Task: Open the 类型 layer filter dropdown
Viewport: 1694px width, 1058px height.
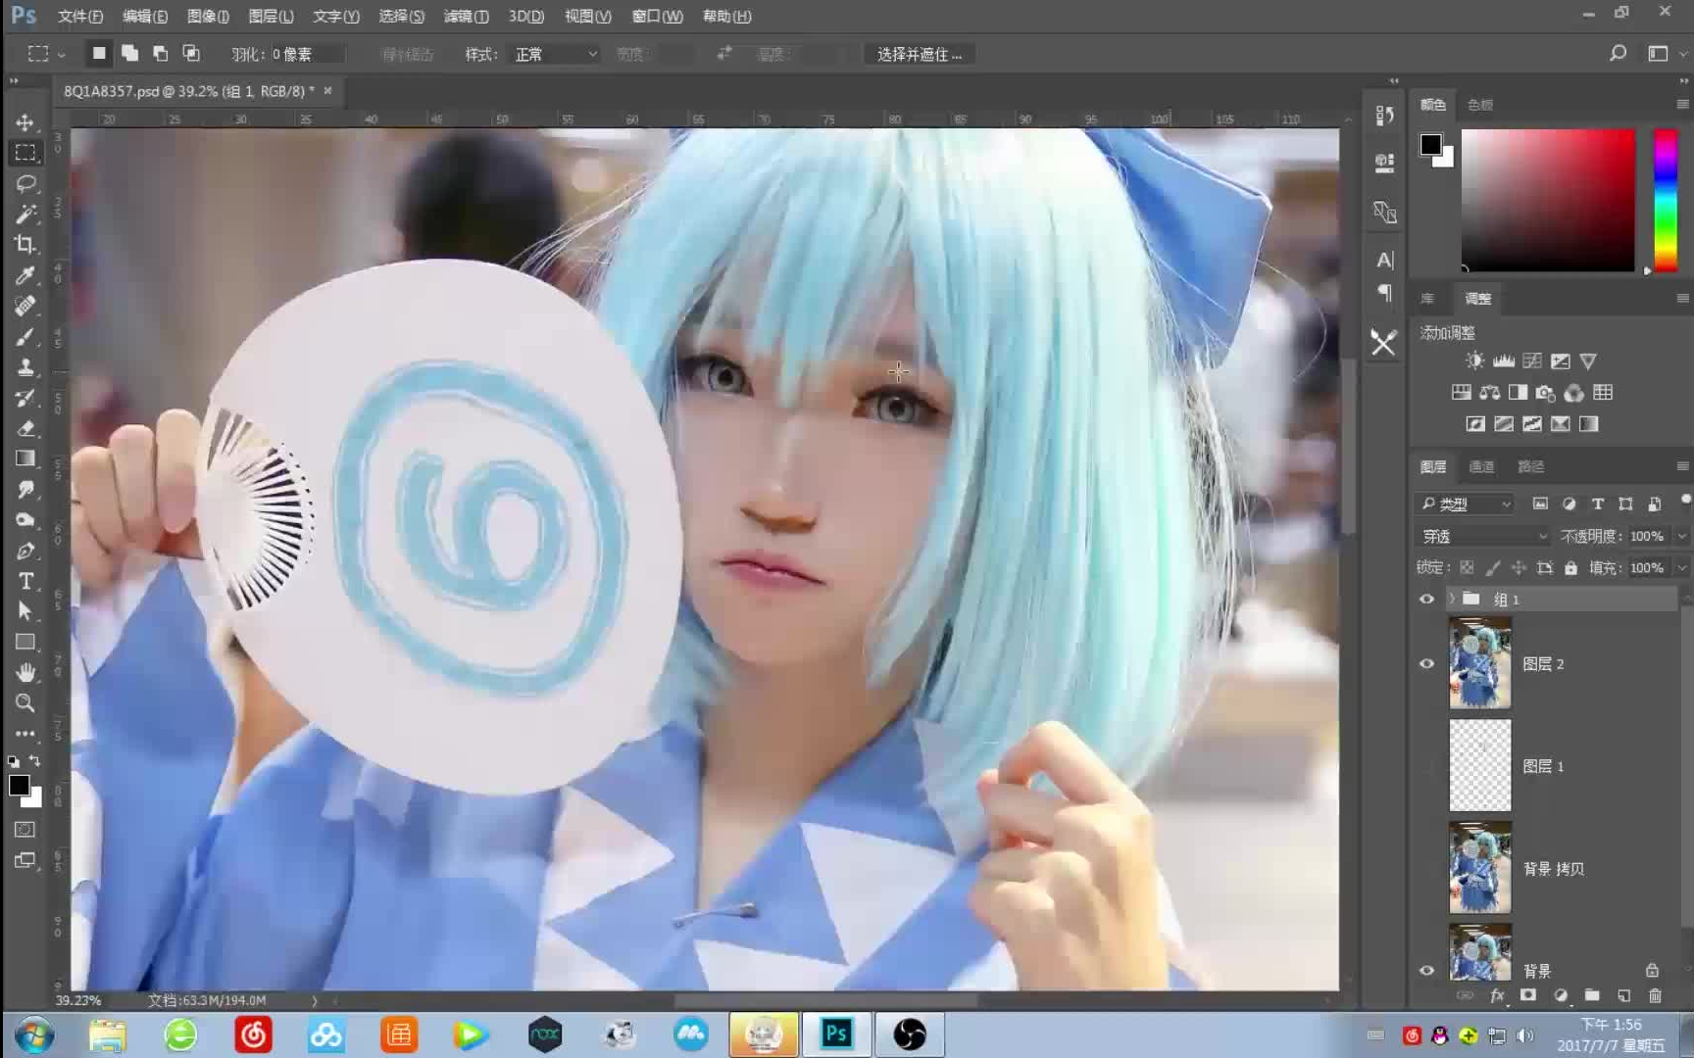Action: [1466, 504]
